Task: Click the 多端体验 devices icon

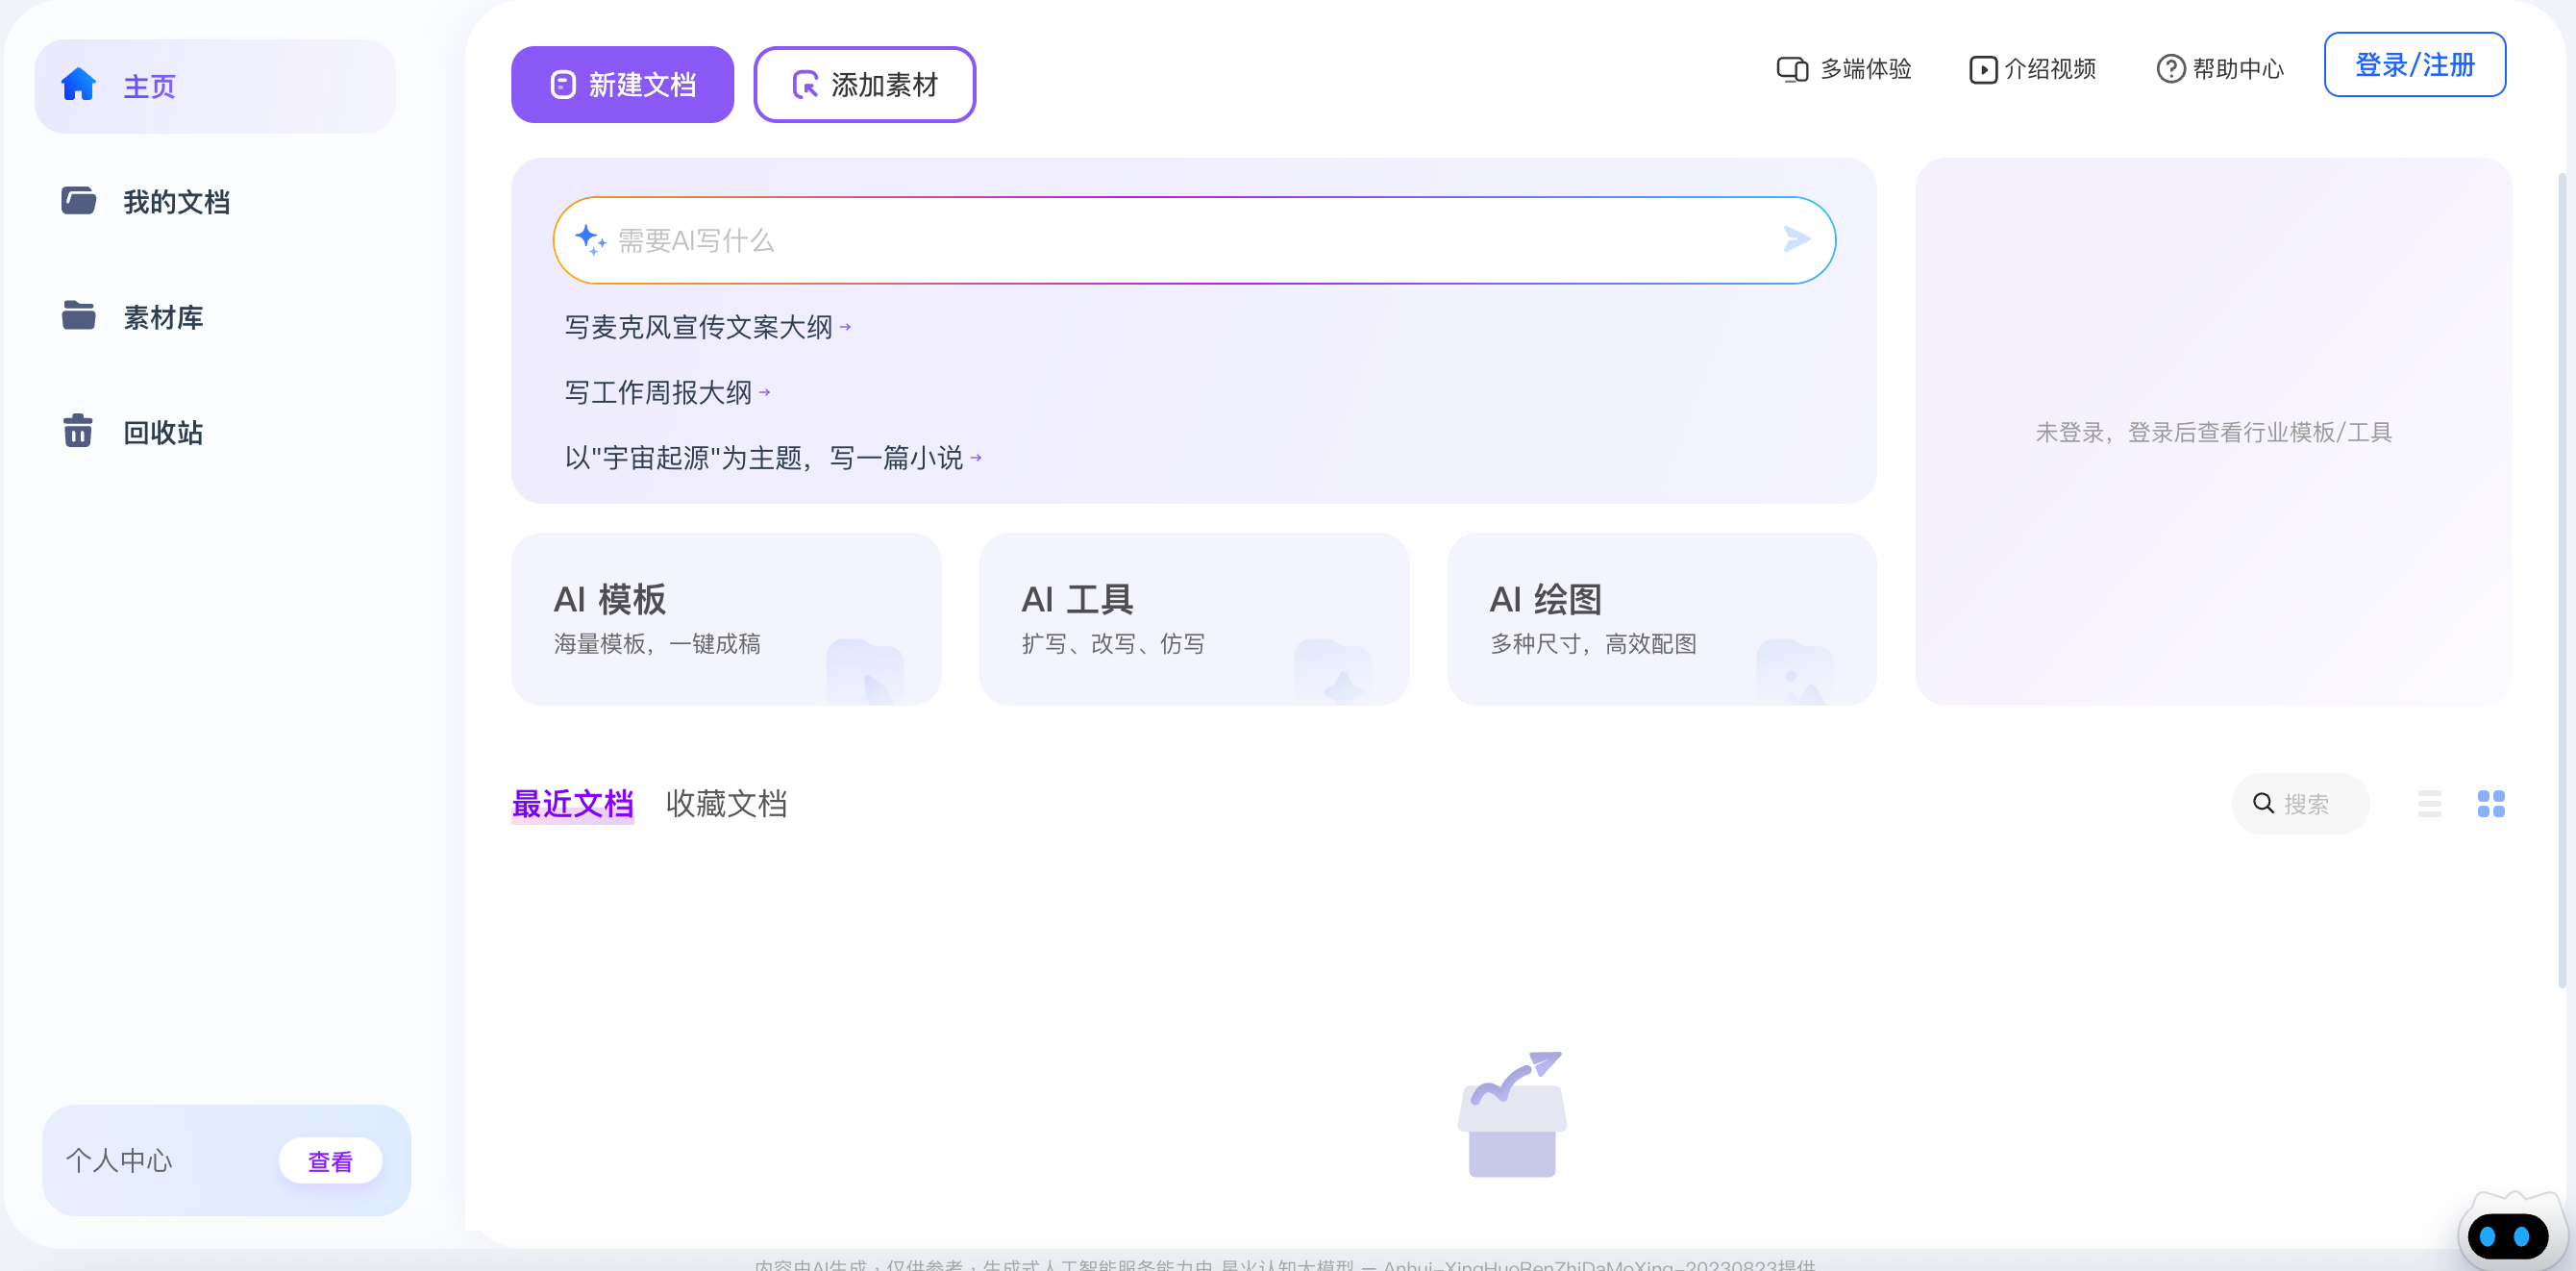Action: pyautogui.click(x=1791, y=68)
